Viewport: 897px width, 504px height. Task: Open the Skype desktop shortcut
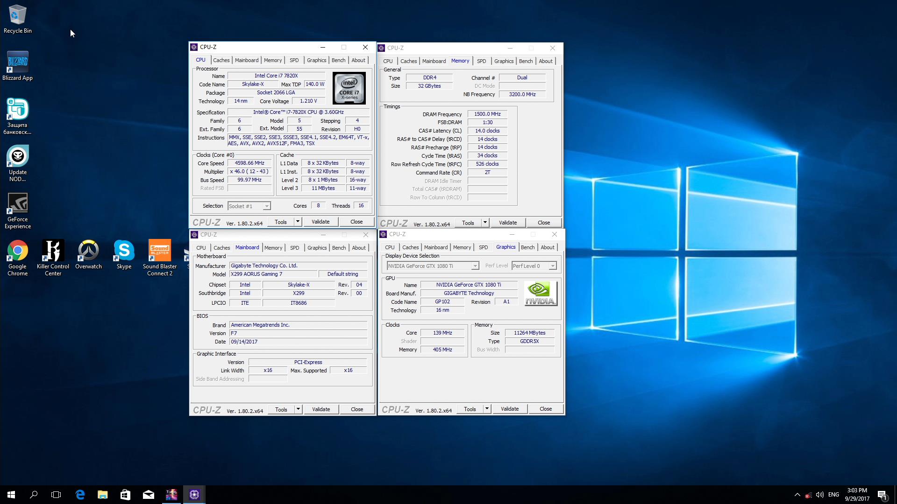124,255
